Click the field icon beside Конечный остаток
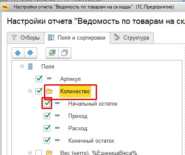Image resolution: width=185 pixels, height=155 pixels. click(x=57, y=140)
